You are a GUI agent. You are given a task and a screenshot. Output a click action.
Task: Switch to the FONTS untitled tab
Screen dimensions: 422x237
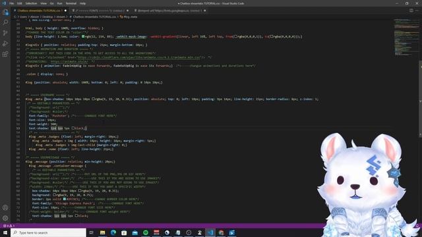point(99,11)
